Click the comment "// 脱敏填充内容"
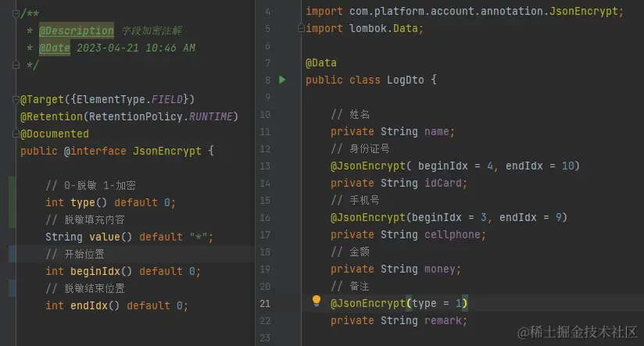Viewport: 644px width, 346px height. [x=85, y=219]
